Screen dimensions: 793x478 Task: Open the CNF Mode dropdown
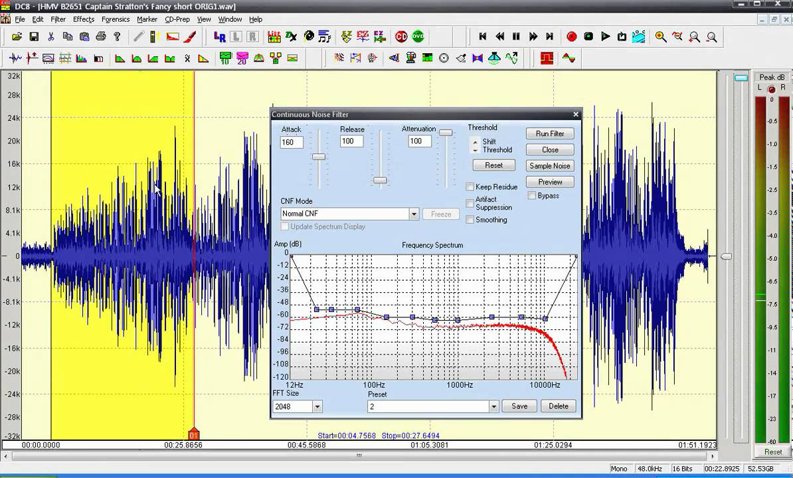coord(414,214)
